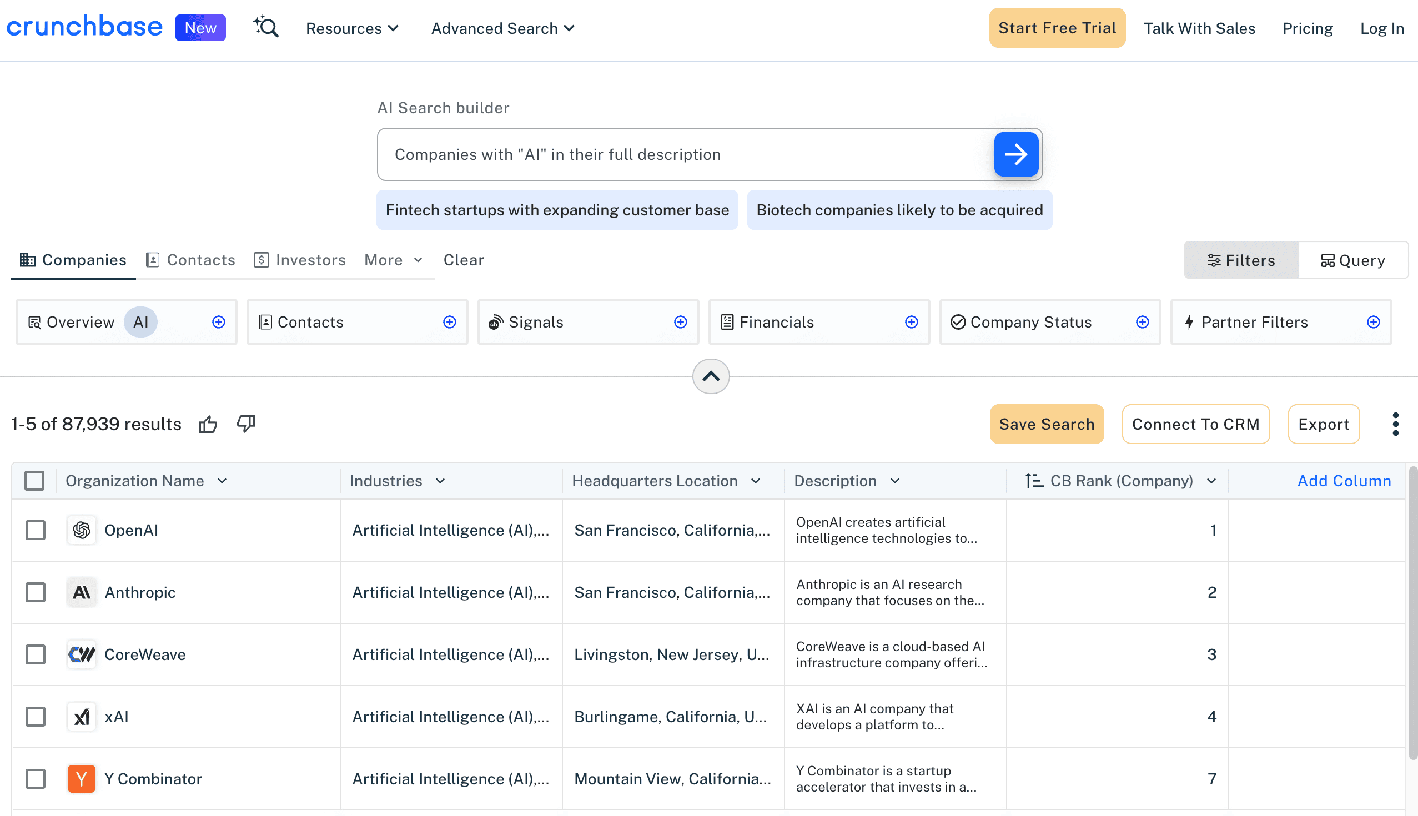Select the Contacts tab
The image size is (1418, 816).
click(x=190, y=260)
